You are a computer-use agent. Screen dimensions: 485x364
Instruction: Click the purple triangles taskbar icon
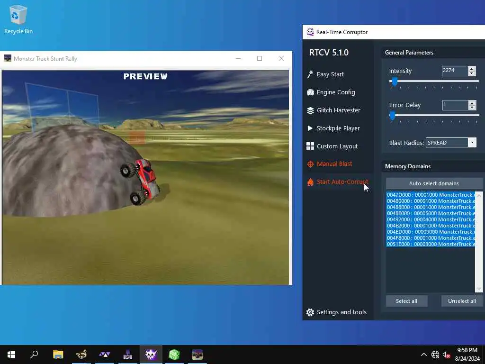(x=105, y=355)
